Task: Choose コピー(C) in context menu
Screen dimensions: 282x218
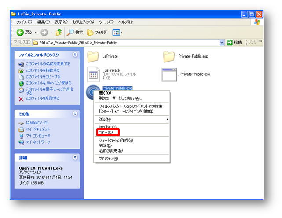Action: coord(132,132)
